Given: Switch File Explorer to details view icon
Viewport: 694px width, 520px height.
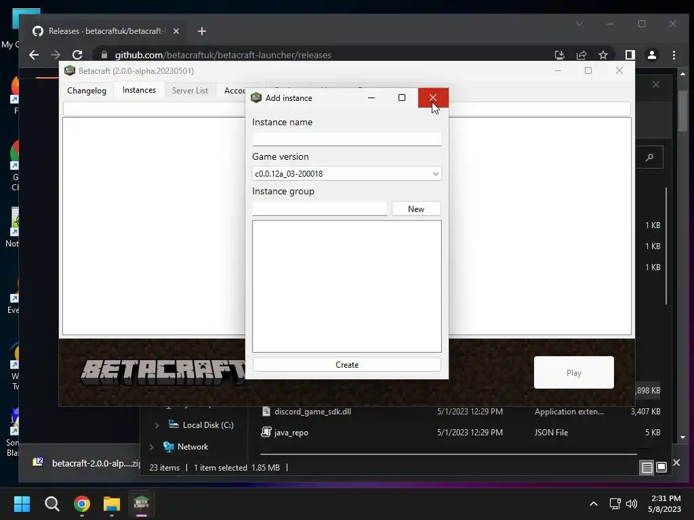Looking at the screenshot, I should 647,467.
